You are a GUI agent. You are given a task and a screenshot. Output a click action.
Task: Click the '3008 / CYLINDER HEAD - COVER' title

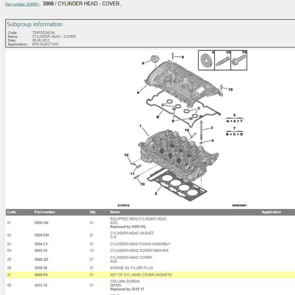pyautogui.click(x=81, y=4)
